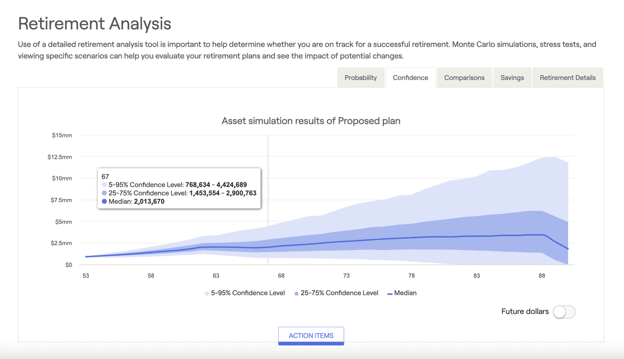Open the Retirement Details tab
The height and width of the screenshot is (359, 624).
pyautogui.click(x=567, y=77)
